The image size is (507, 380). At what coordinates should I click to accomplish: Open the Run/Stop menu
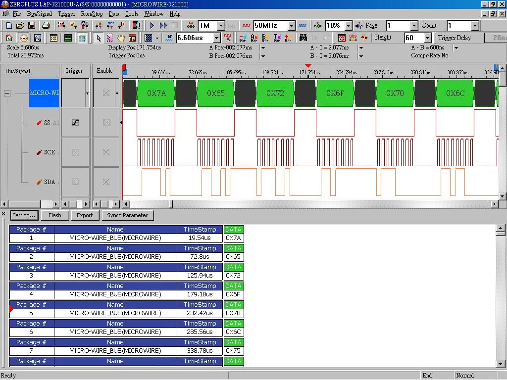coord(92,14)
